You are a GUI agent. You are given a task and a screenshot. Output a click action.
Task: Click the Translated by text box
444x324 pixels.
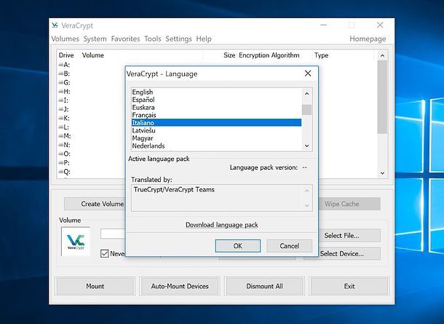pos(222,198)
